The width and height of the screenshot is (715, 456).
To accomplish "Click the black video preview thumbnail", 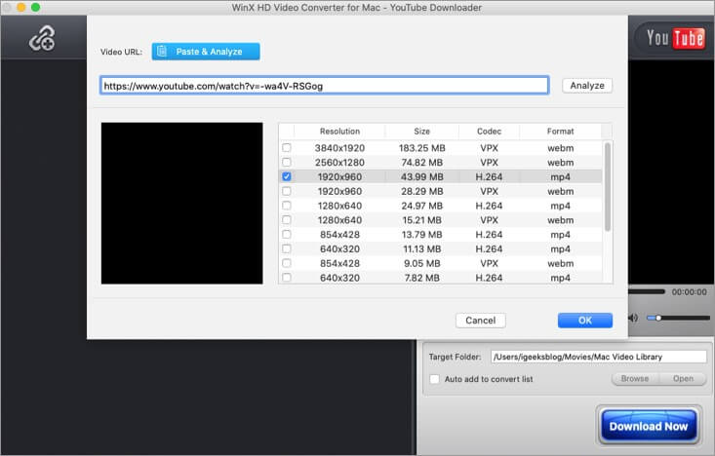I will (x=182, y=204).
